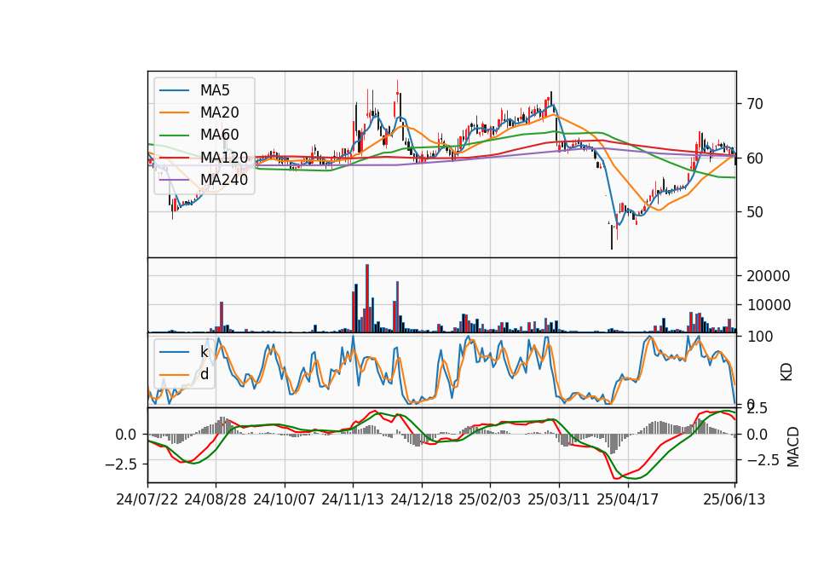This screenshot has height=588, width=818.
Task: Click the 25/02/03 date label
Action: [x=490, y=499]
